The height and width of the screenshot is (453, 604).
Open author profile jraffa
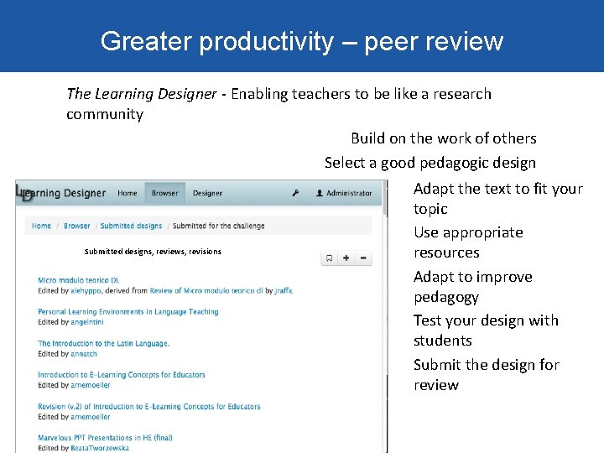(284, 291)
